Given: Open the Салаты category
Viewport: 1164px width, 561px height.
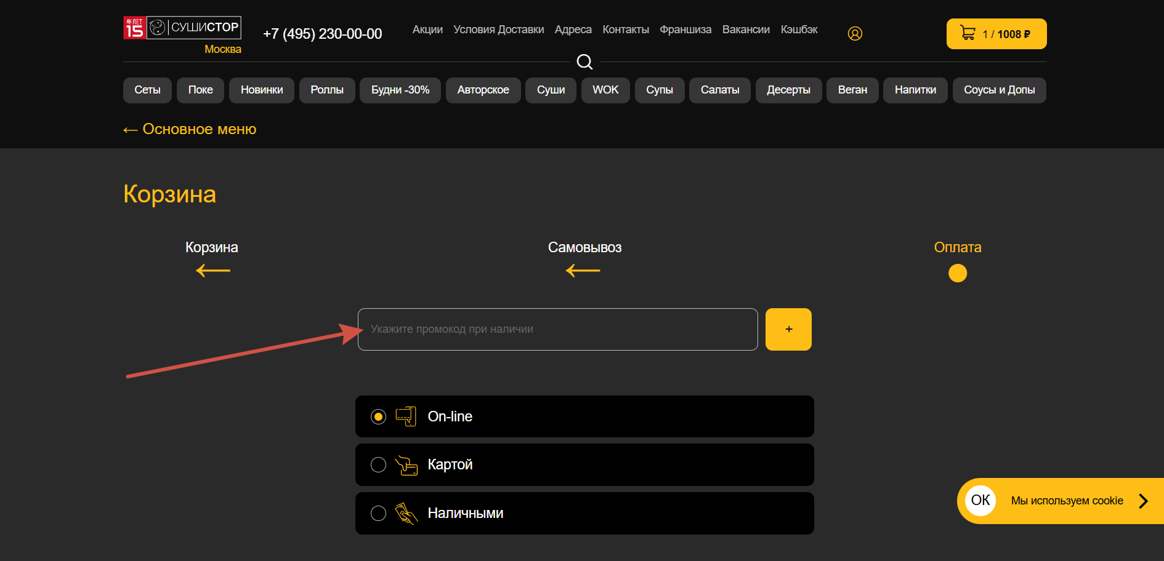Looking at the screenshot, I should tap(720, 90).
